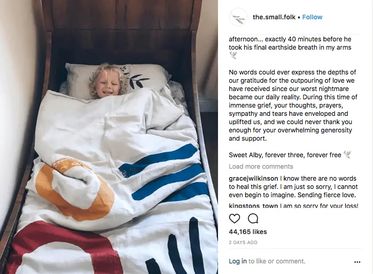Open the 2 days ago timestamp

[x=243, y=242]
